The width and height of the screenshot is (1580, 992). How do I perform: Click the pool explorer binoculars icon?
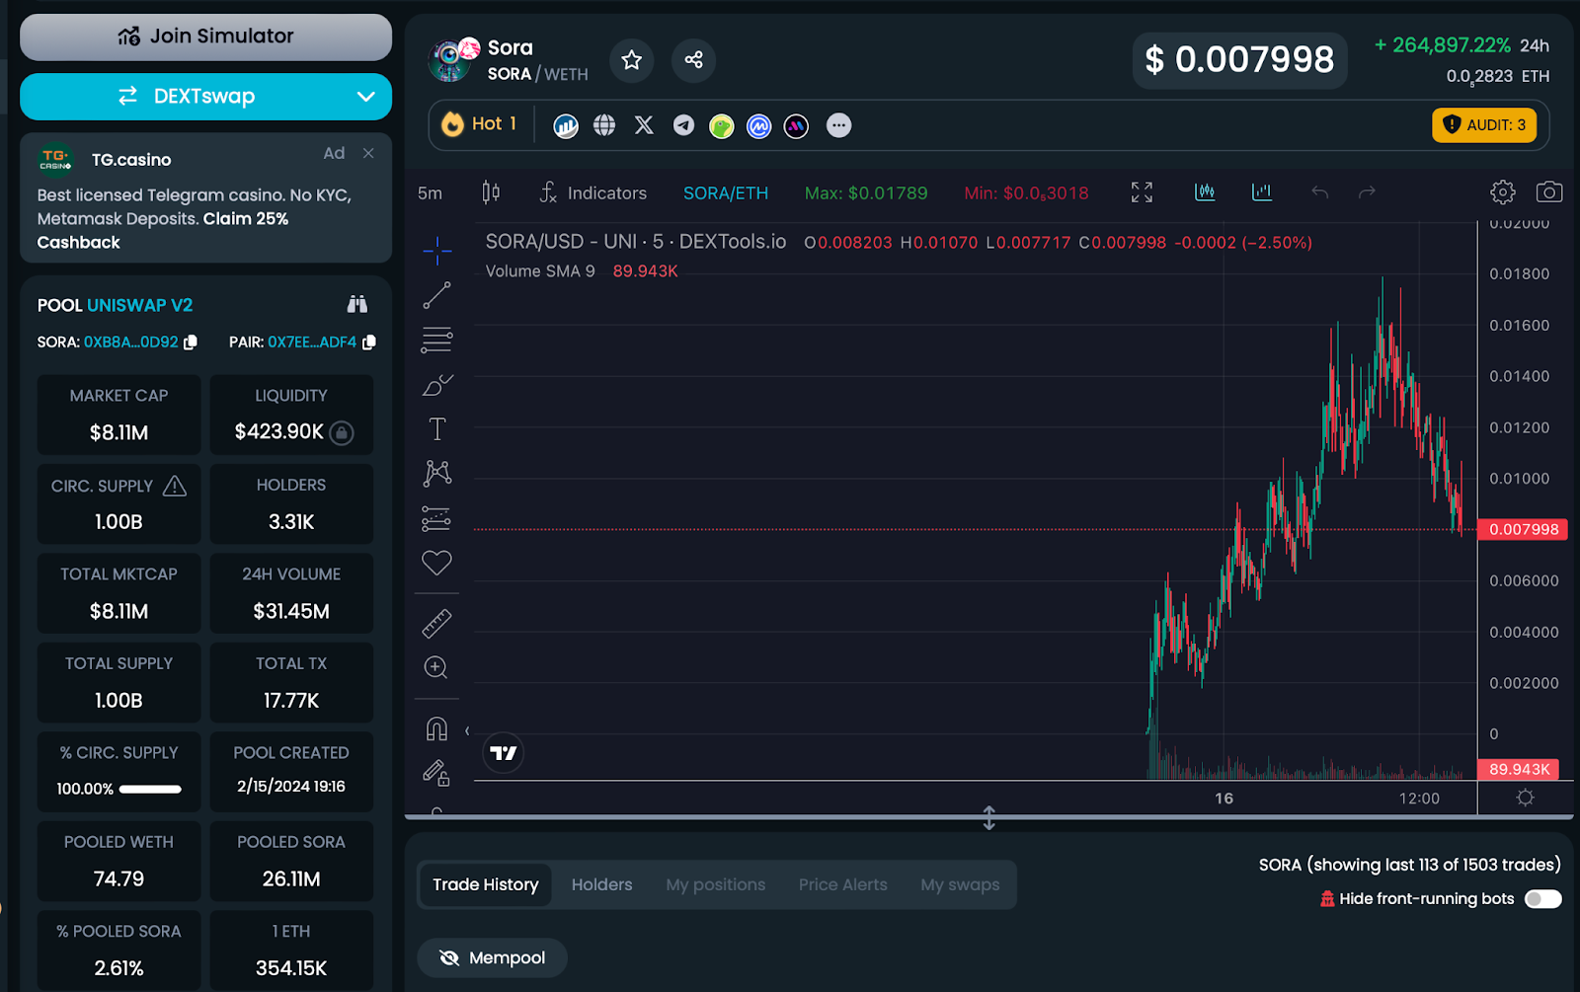click(357, 304)
